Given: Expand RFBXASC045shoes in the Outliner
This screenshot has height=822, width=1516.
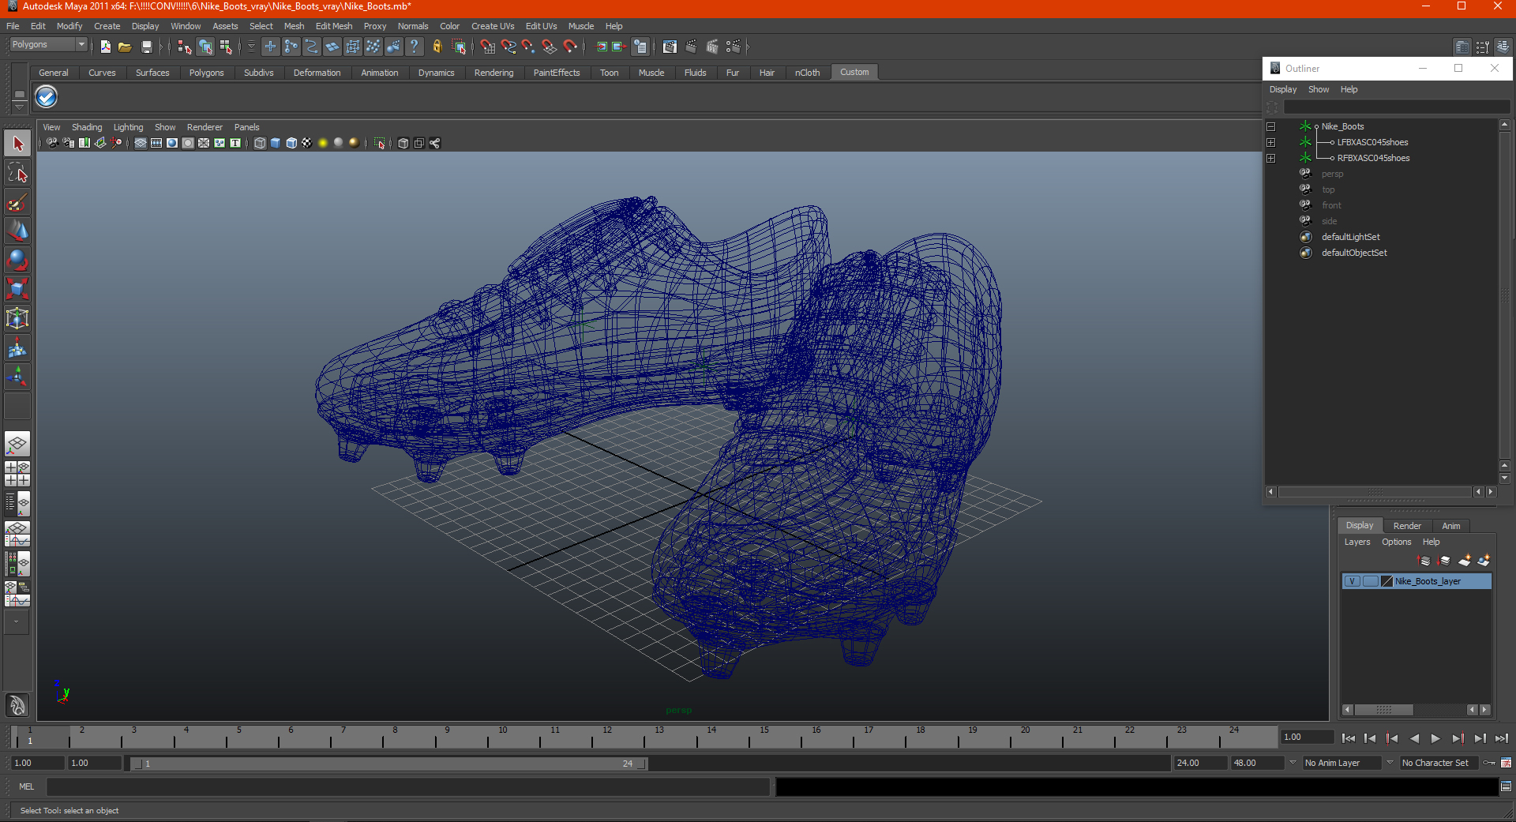Looking at the screenshot, I should [x=1270, y=158].
